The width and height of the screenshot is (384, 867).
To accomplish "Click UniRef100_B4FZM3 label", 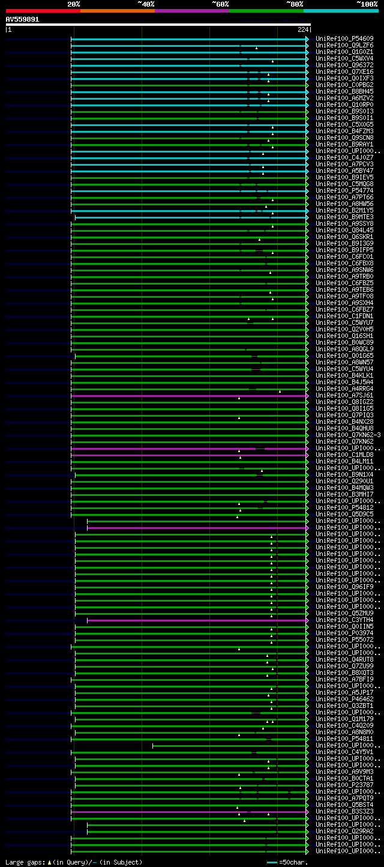I will (x=344, y=131).
